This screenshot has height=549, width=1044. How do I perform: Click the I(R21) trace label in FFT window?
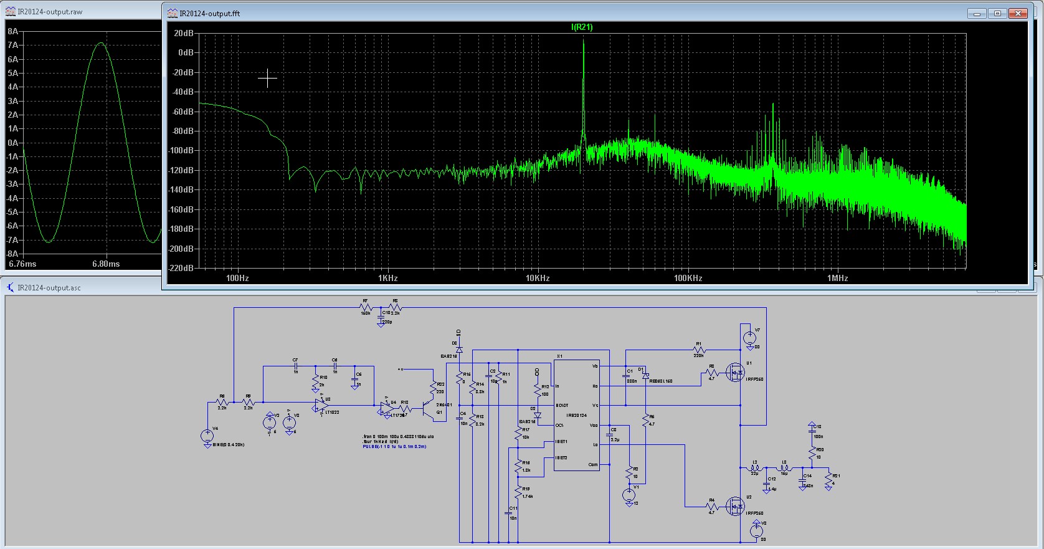582,27
